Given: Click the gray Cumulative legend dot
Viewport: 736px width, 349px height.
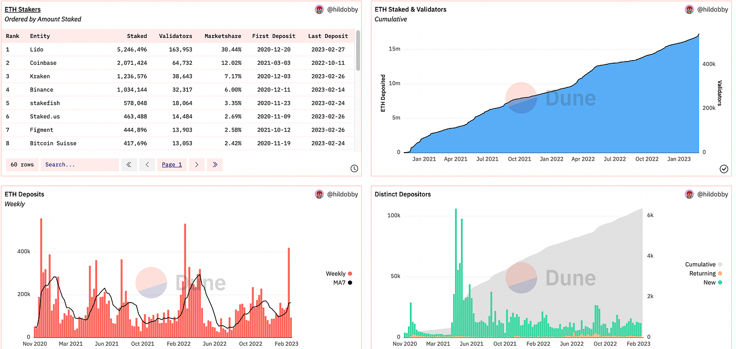Looking at the screenshot, I should click(720, 264).
